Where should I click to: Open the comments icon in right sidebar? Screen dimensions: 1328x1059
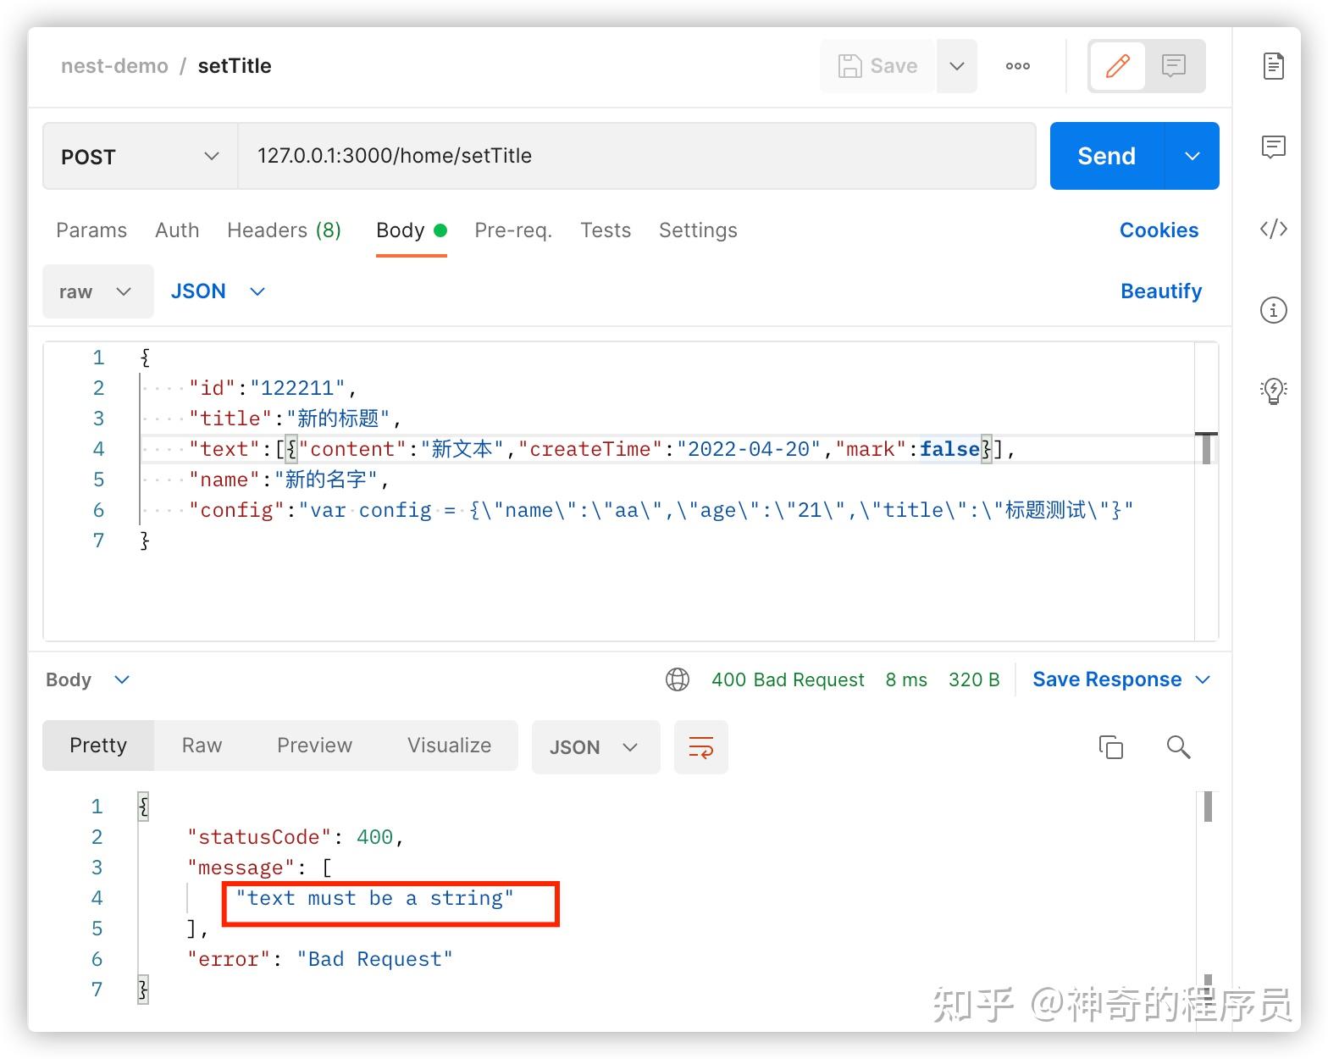click(x=1273, y=147)
